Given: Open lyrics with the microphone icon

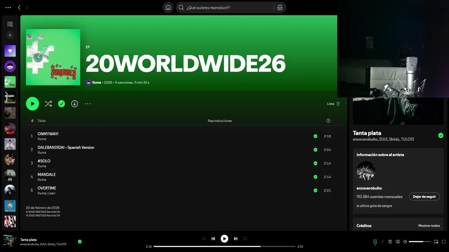Looking at the screenshot, I should 383,241.
